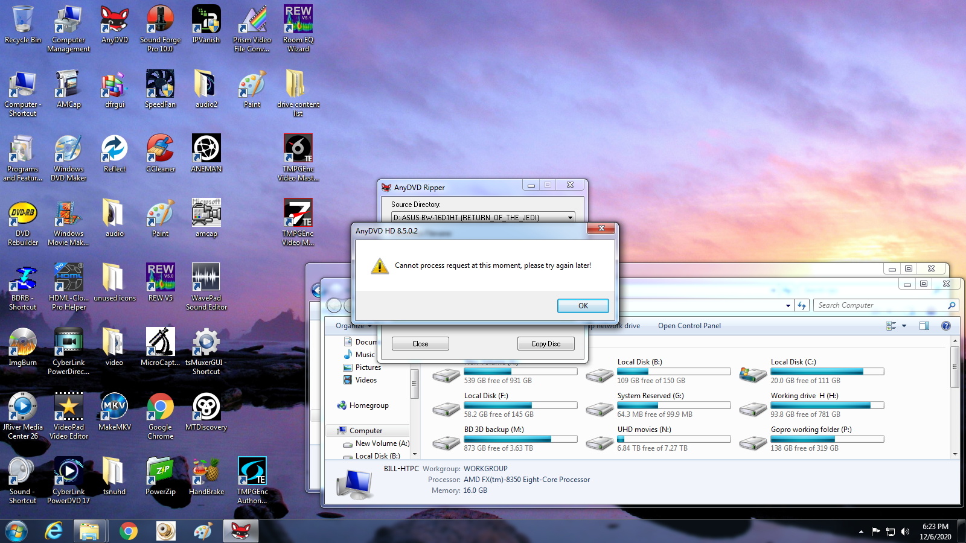Open the Explorer address bar history dropdown
The width and height of the screenshot is (966, 543).
click(788, 306)
